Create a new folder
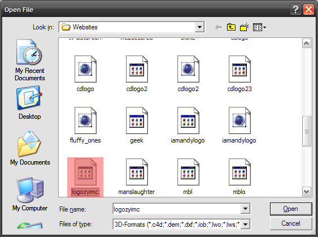 pos(245,27)
